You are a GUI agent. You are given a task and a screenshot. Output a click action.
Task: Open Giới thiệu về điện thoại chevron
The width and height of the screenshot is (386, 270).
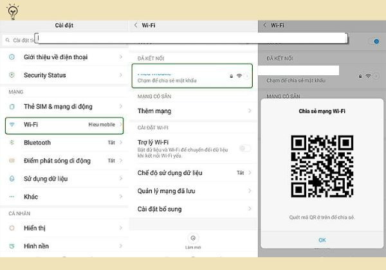[121, 57]
